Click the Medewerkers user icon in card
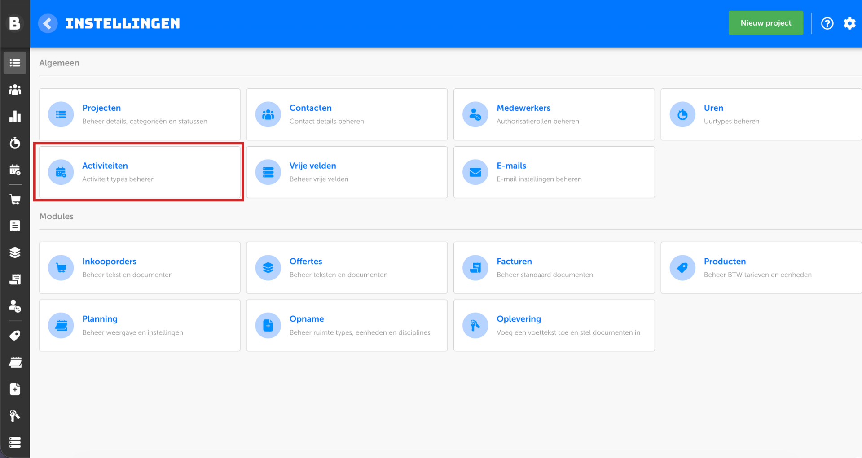 point(475,114)
